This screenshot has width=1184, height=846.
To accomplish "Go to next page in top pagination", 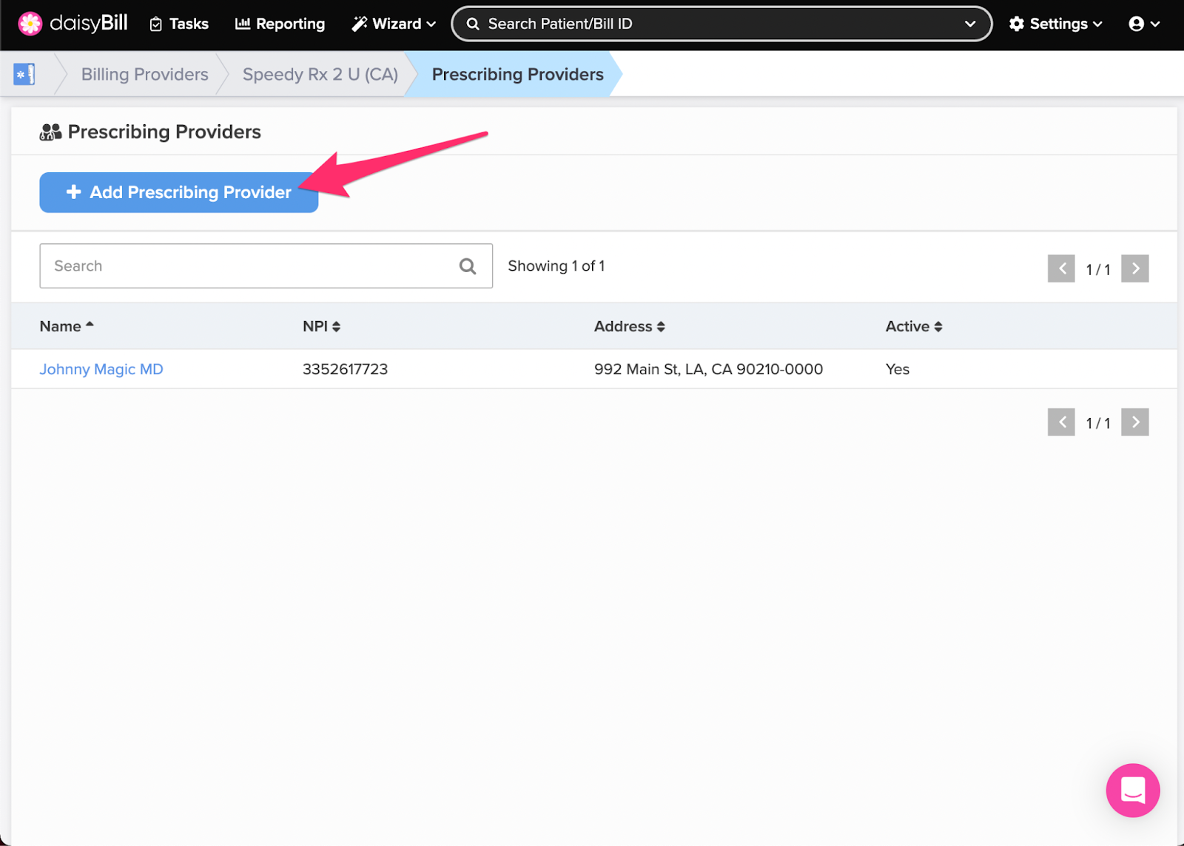I will pos(1134,268).
